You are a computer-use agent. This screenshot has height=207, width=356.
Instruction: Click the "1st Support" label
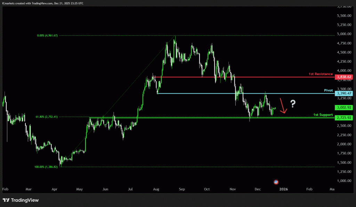pos(323,114)
